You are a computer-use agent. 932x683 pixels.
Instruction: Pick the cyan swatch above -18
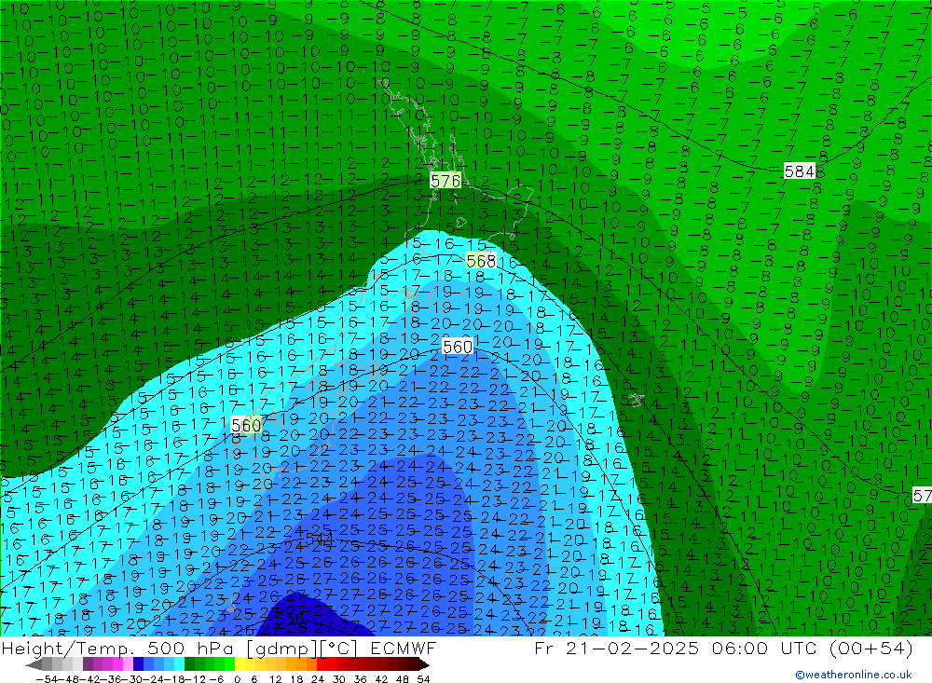[x=179, y=664]
